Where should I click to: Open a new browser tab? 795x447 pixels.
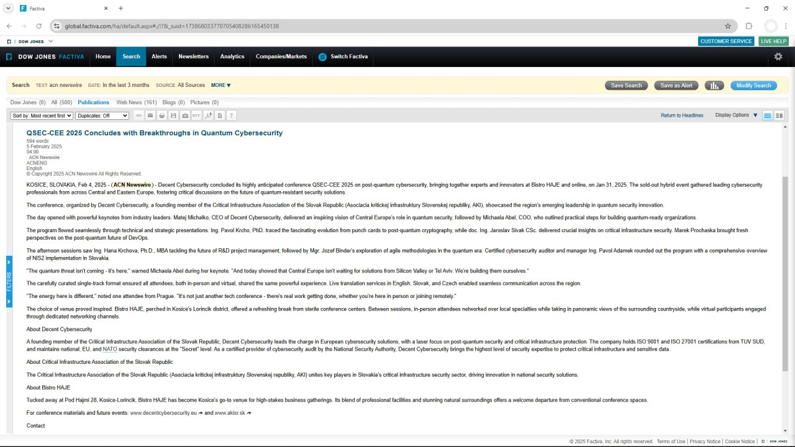[120, 8]
